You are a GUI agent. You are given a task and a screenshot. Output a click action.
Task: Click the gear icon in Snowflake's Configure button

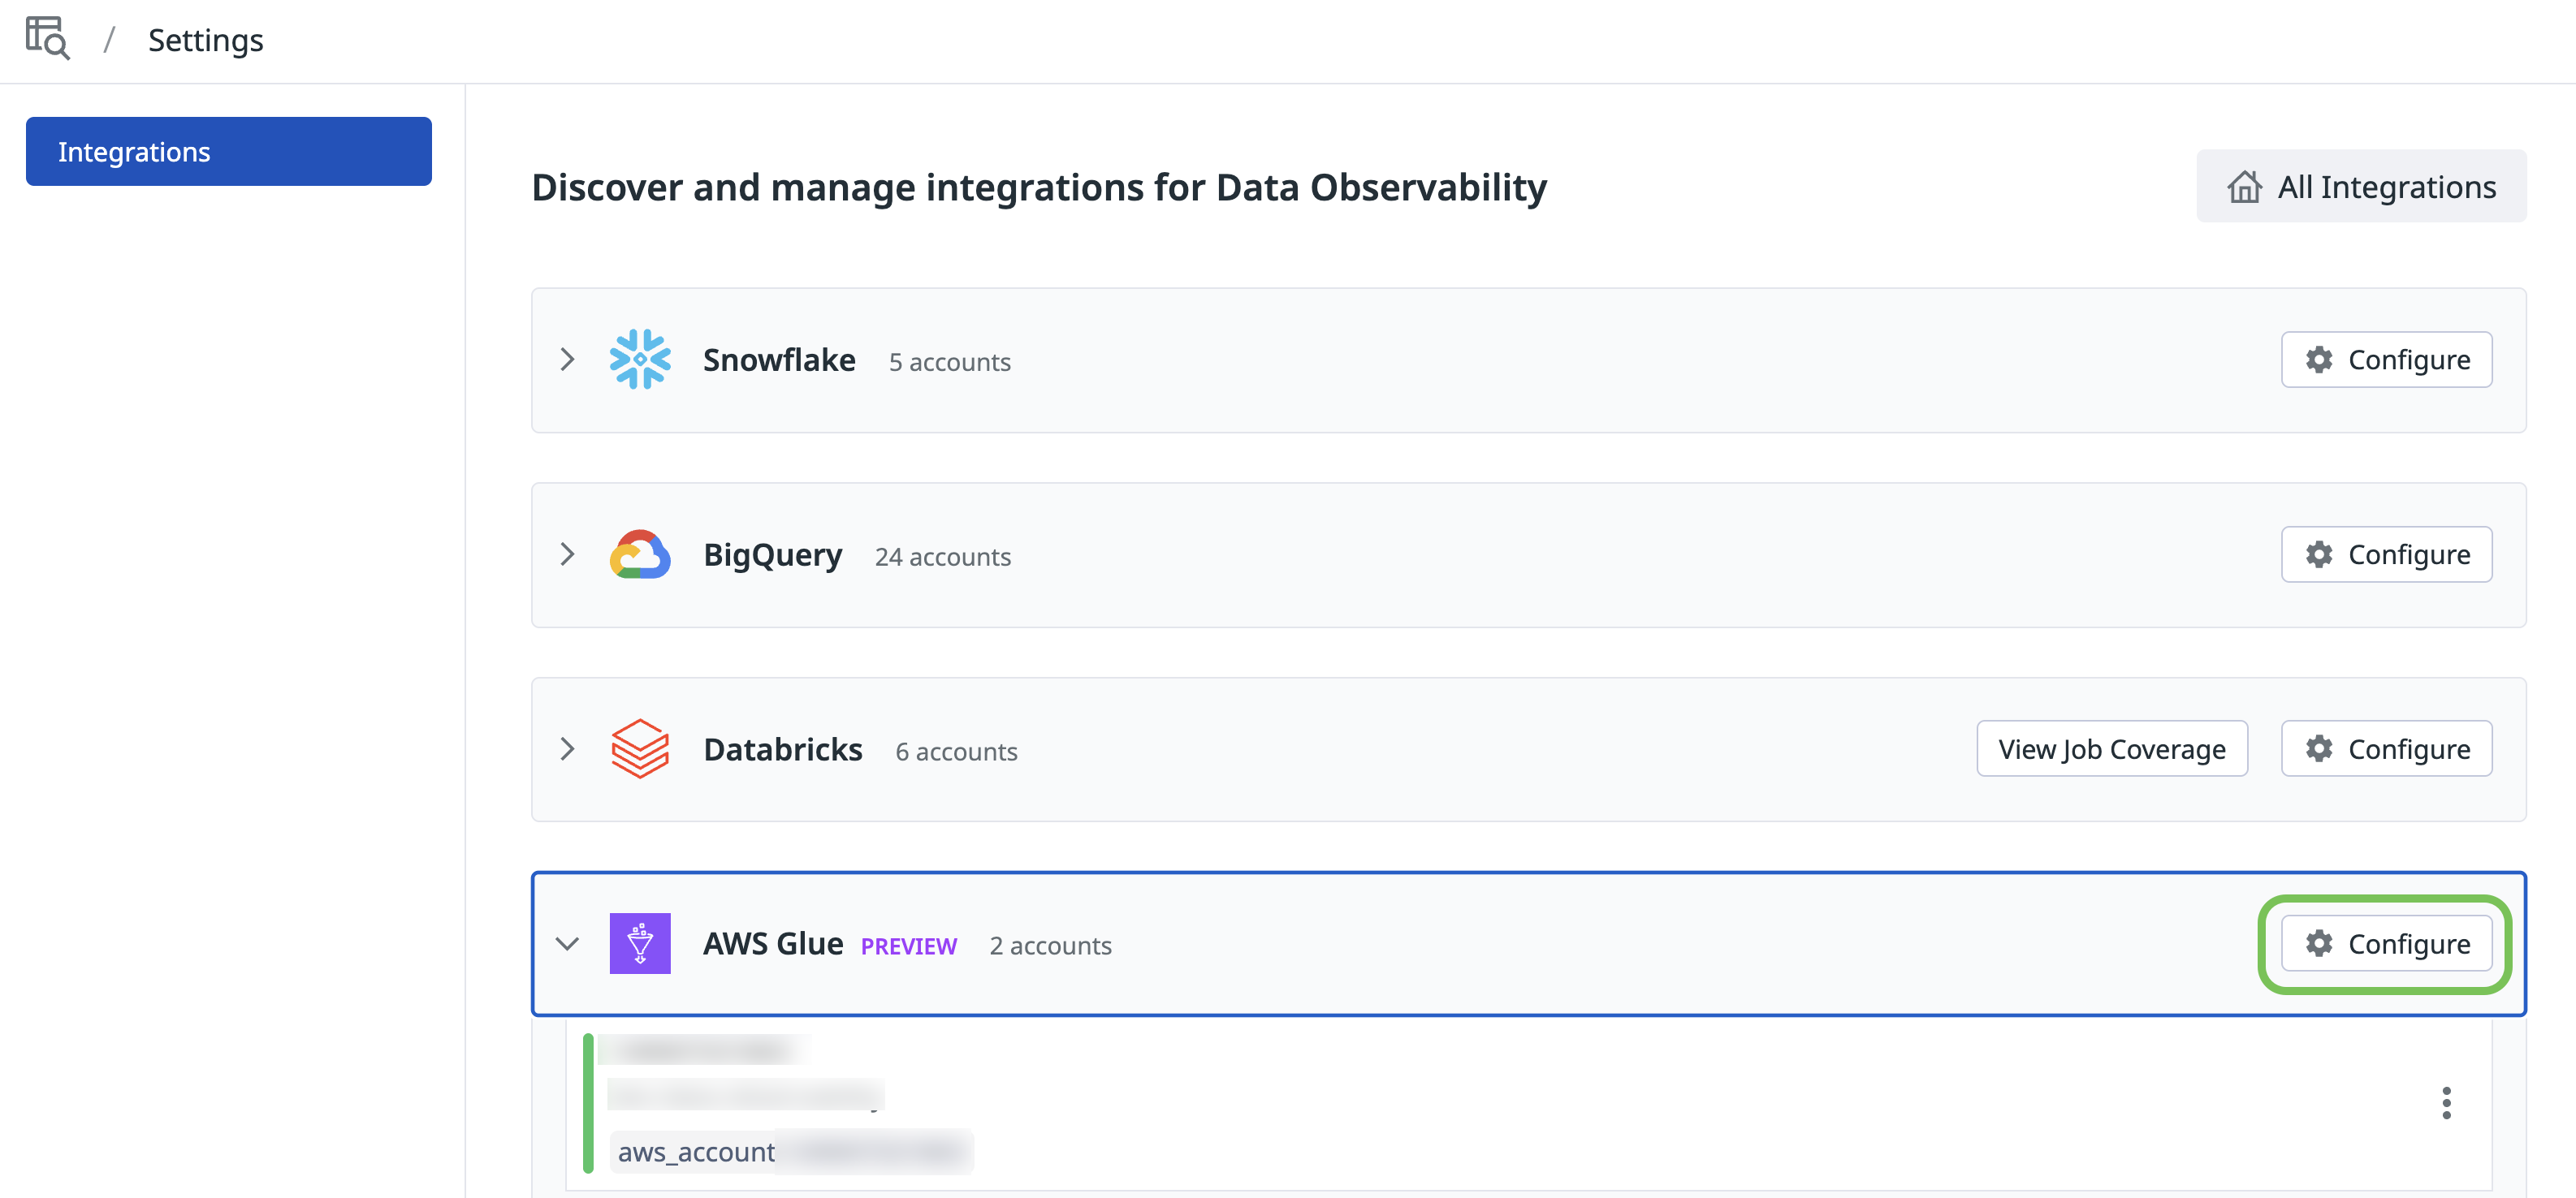point(2319,360)
